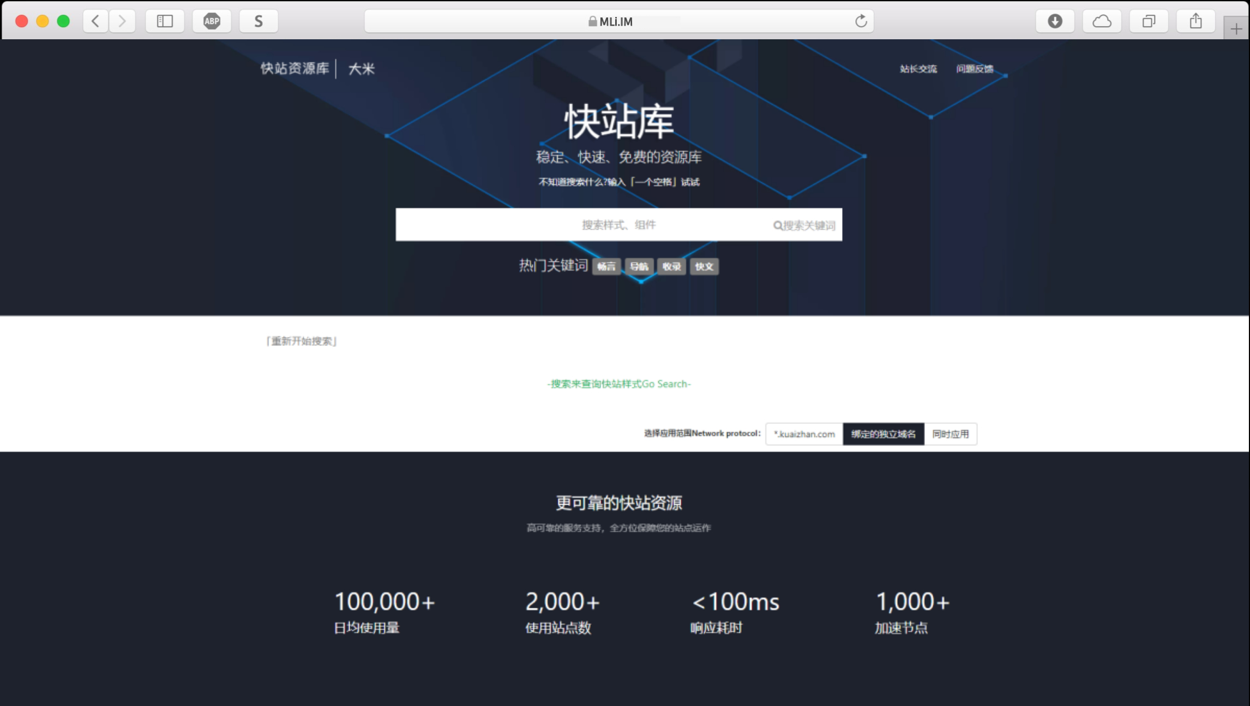Viewport: 1250px width, 706px height.
Task: Toggle the sidebar panel icon
Action: pos(165,21)
